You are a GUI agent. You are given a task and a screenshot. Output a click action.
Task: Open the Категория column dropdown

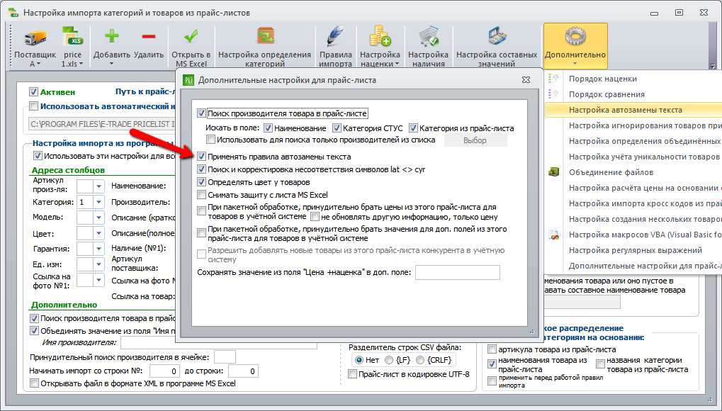click(x=99, y=202)
